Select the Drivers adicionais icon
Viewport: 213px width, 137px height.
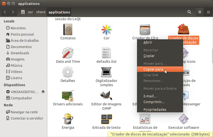pyautogui.click(x=68, y=95)
